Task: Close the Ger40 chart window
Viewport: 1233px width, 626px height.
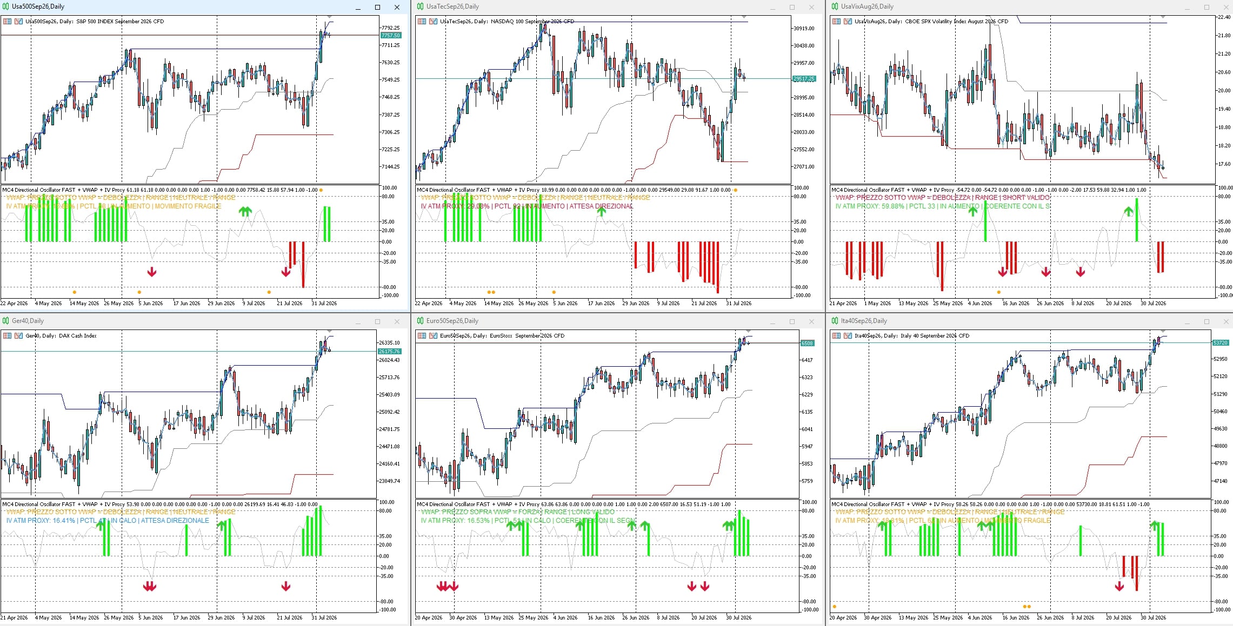Action: [x=397, y=321]
